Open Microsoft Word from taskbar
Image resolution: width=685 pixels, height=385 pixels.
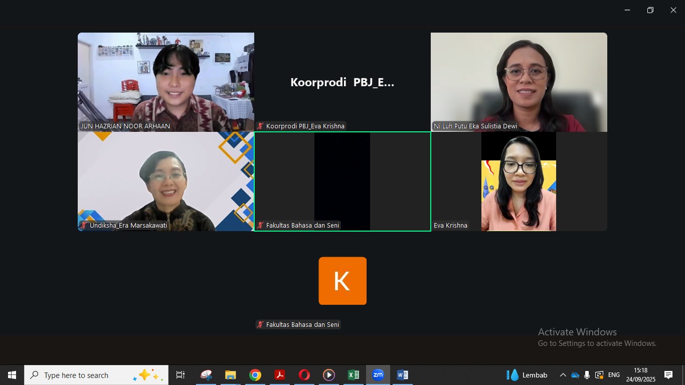402,375
